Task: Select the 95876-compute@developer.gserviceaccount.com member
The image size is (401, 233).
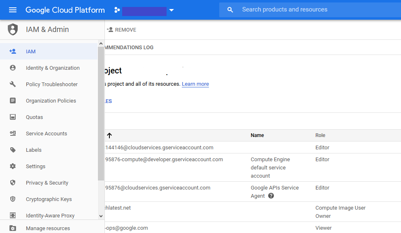Action: (x=164, y=159)
